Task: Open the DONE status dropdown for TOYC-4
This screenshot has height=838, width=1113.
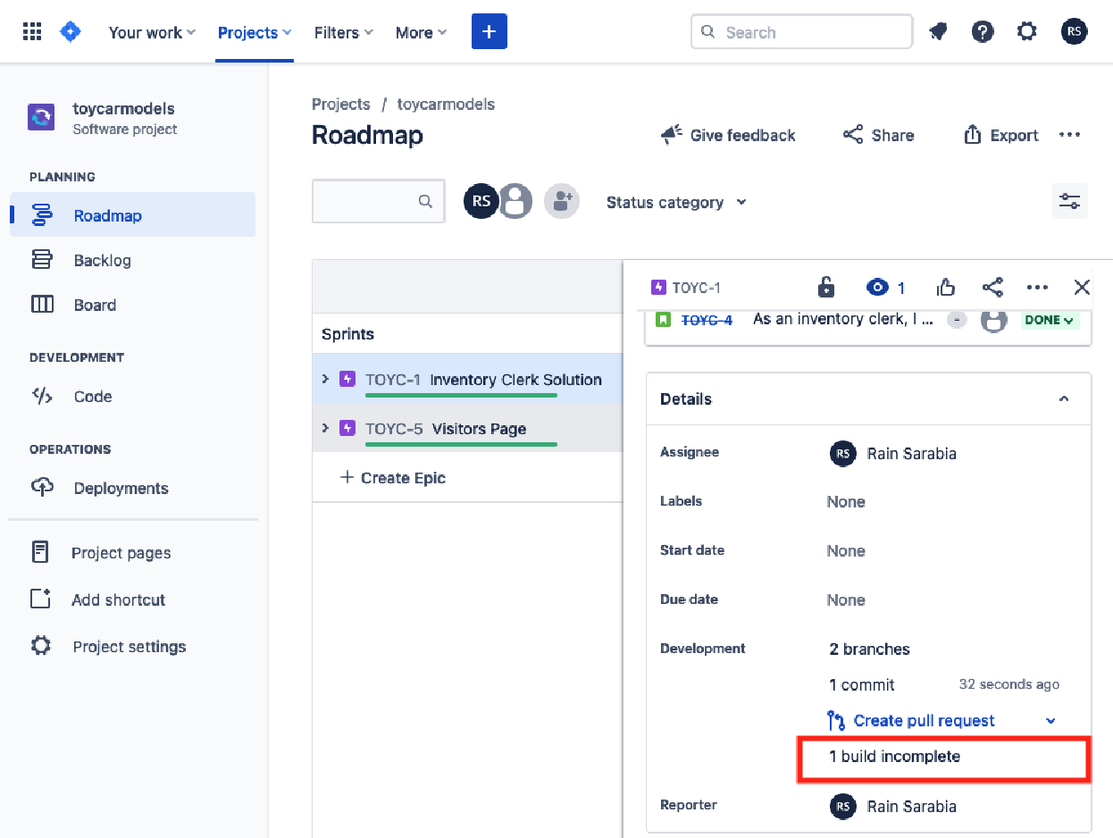Action: coord(1050,319)
